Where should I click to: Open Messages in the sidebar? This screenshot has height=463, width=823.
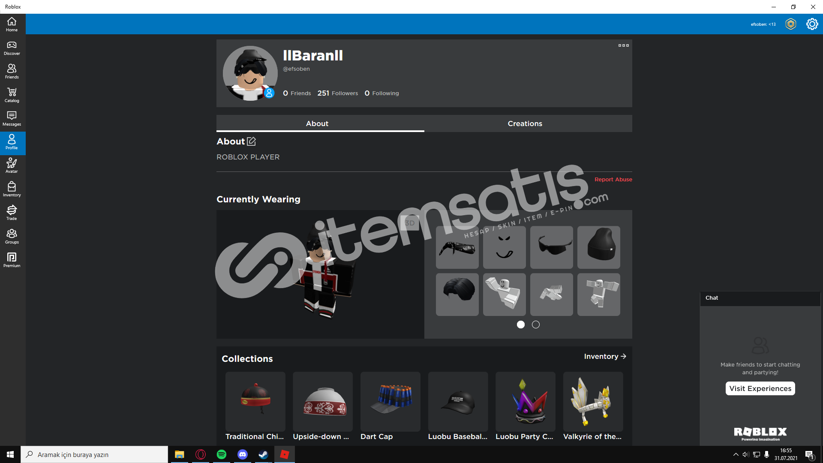coord(12,119)
